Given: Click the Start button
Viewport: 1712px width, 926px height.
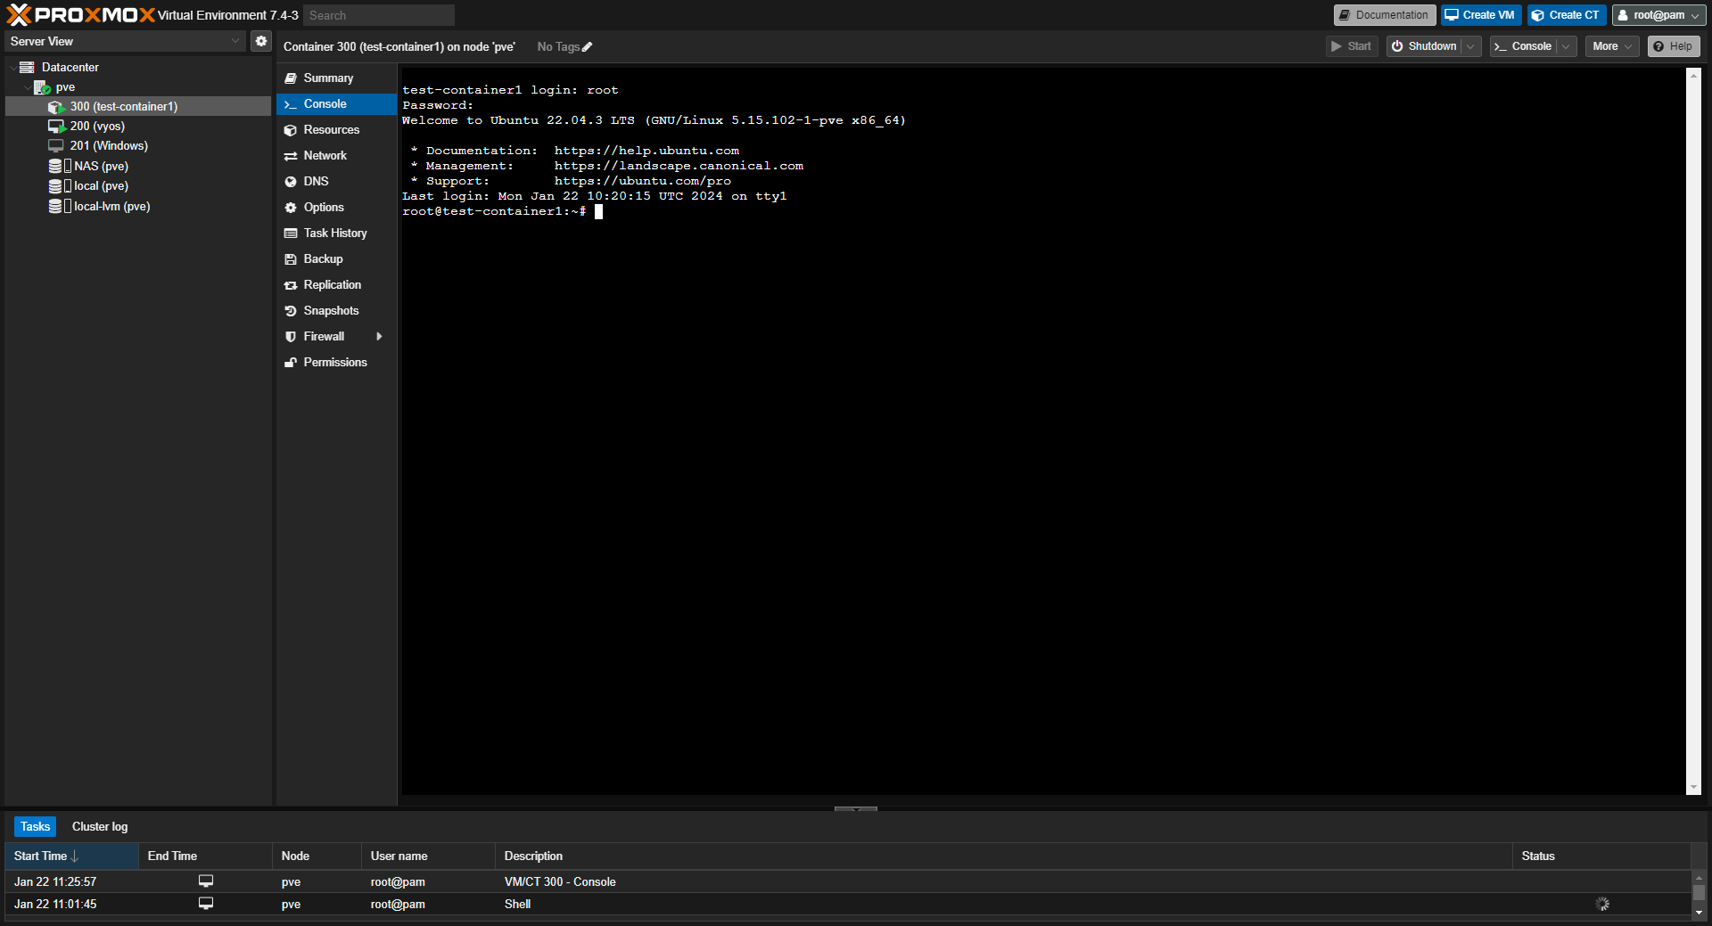Looking at the screenshot, I should click(1352, 46).
